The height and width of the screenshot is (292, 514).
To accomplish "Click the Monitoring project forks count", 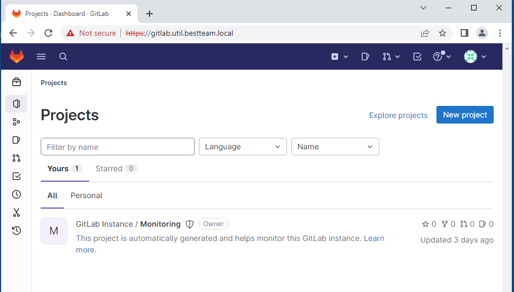I will click(x=449, y=224).
